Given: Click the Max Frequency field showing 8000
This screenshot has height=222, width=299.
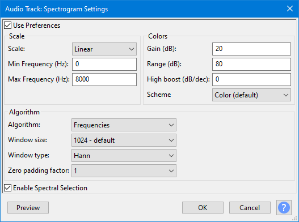Looking at the screenshot, I should point(104,79).
